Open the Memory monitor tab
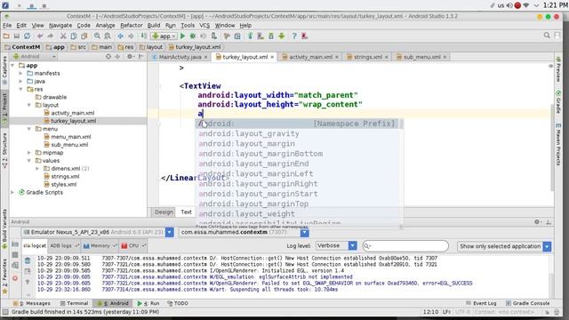The height and width of the screenshot is (320, 569). [x=100, y=246]
